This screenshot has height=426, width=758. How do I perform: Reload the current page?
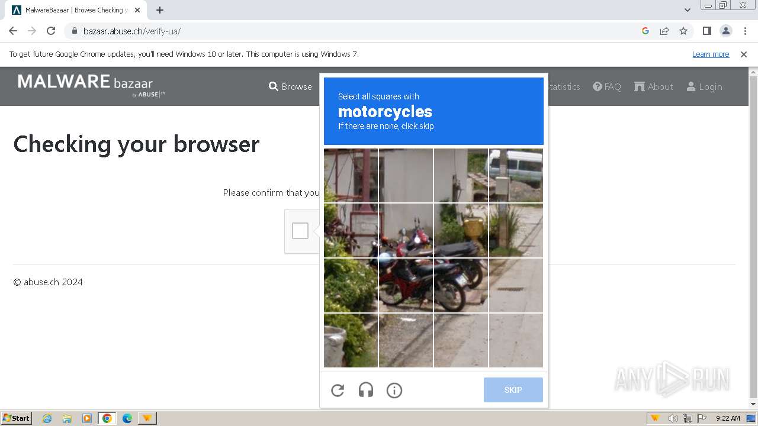[x=51, y=31]
